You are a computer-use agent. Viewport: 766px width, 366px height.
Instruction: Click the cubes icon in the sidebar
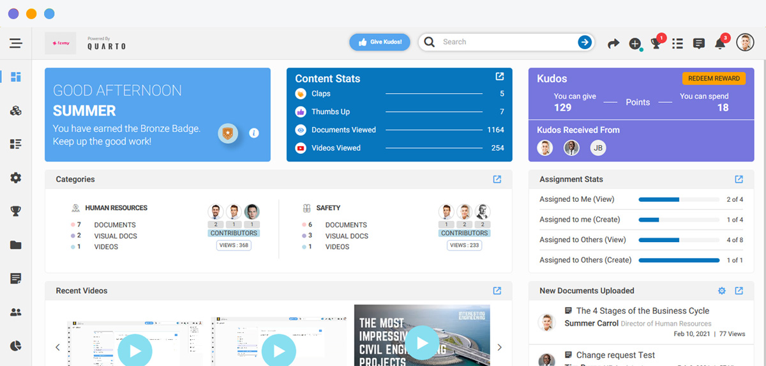(16, 111)
